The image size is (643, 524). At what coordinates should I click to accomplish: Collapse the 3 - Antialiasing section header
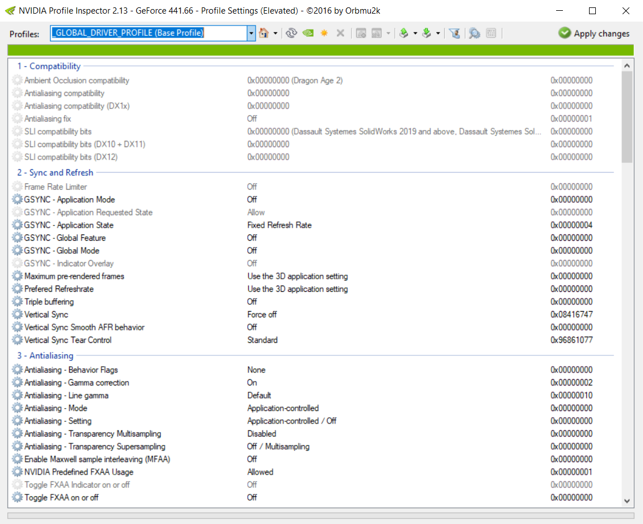pos(45,355)
